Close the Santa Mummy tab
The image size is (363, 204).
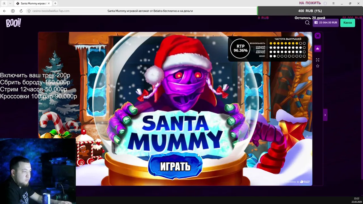click(49, 3)
